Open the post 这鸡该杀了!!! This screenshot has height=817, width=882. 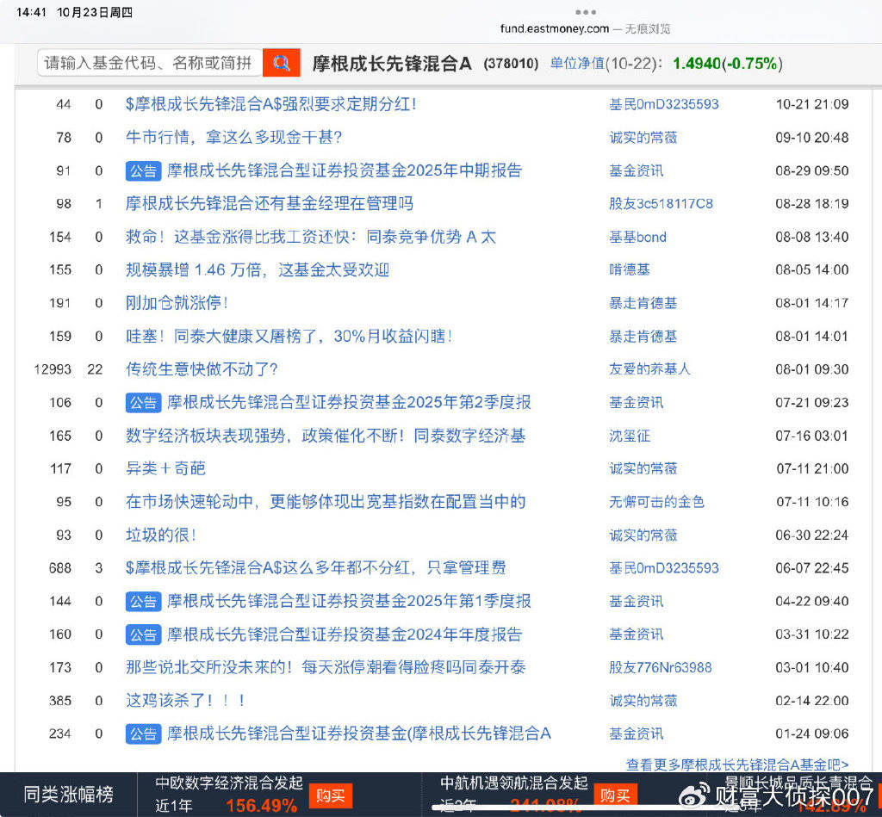point(186,701)
